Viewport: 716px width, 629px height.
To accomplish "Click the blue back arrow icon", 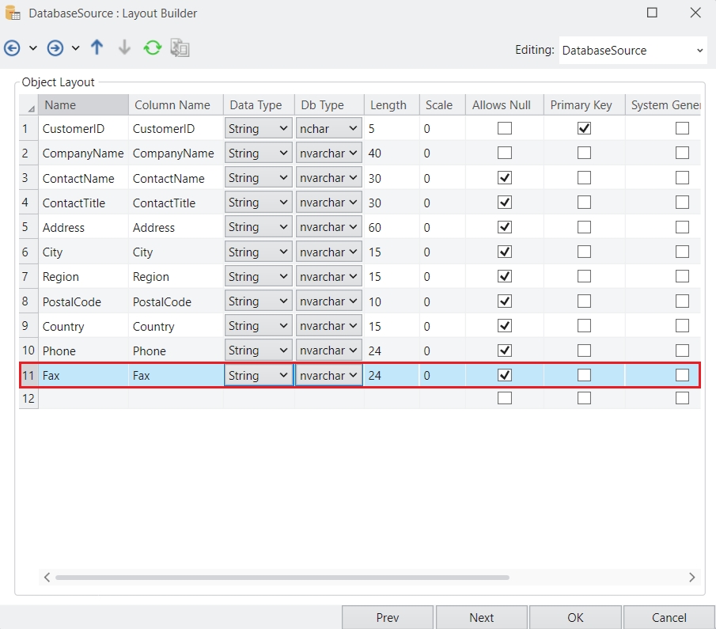I will (x=12, y=48).
